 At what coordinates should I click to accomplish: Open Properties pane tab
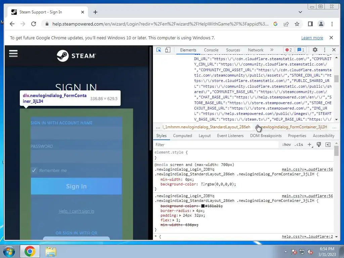(x=297, y=136)
